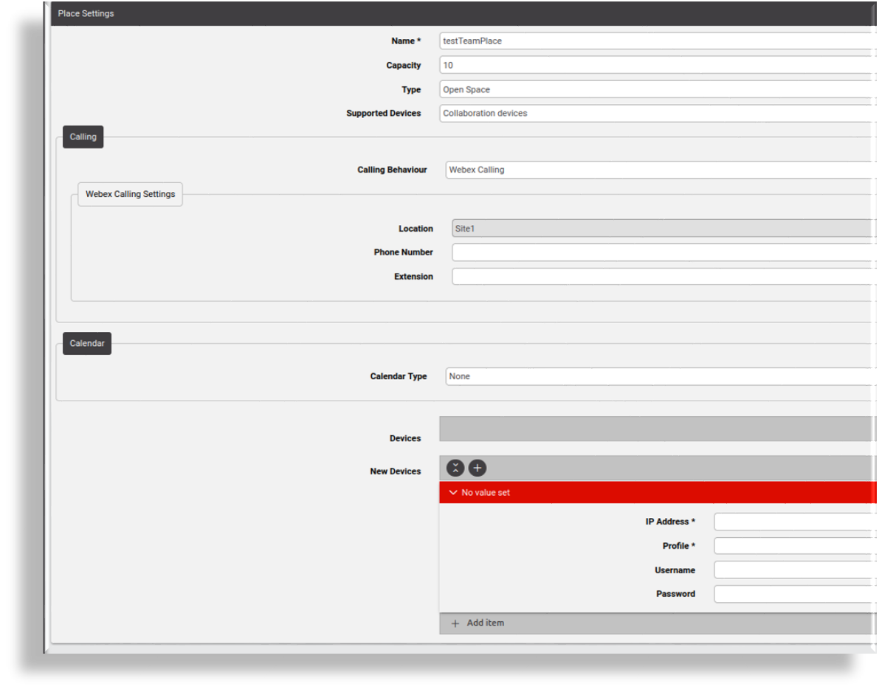Click the Place Settings title bar
The image size is (879, 692).
(88, 13)
